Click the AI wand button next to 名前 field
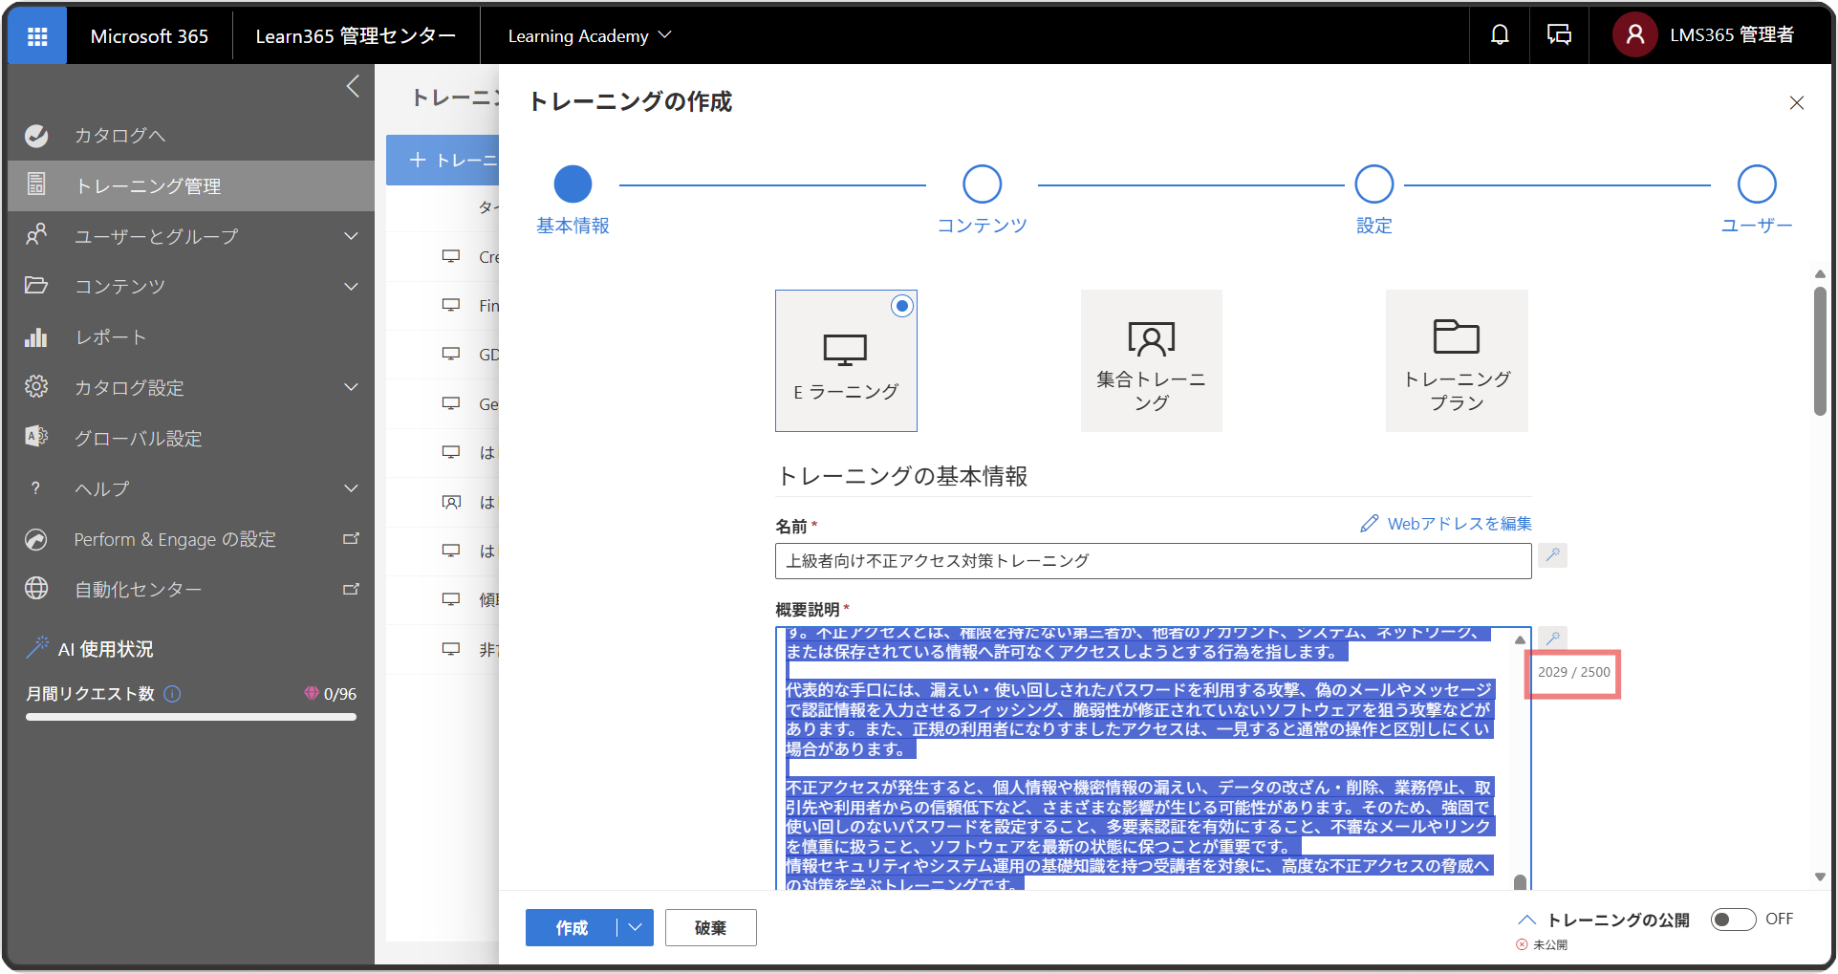The image size is (1838, 974). (x=1553, y=555)
